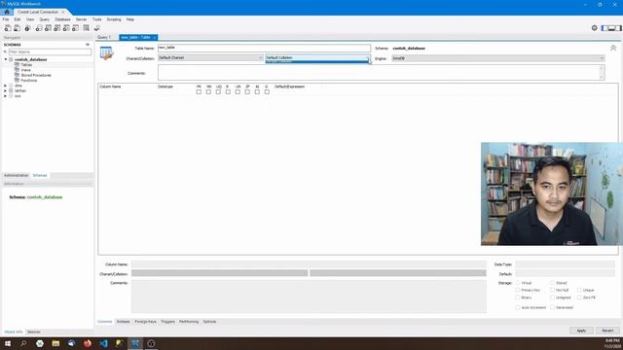Click the Table Name input field
Screen dimensions: 623x350
pos(264,48)
